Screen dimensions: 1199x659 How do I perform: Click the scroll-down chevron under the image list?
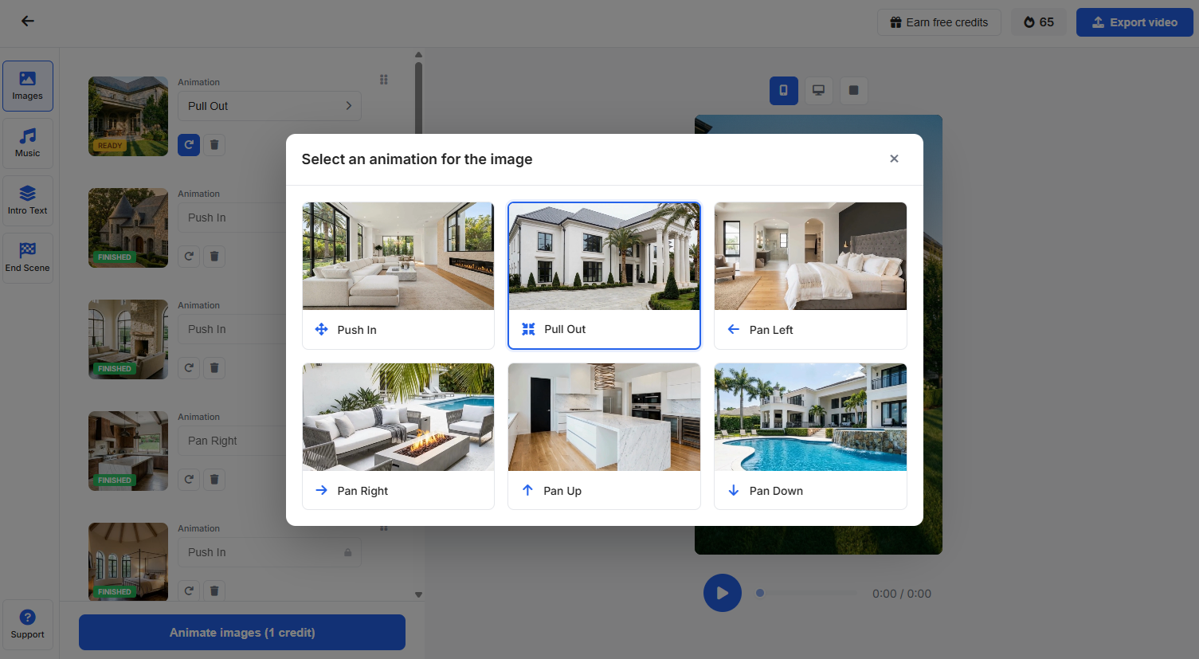[418, 594]
